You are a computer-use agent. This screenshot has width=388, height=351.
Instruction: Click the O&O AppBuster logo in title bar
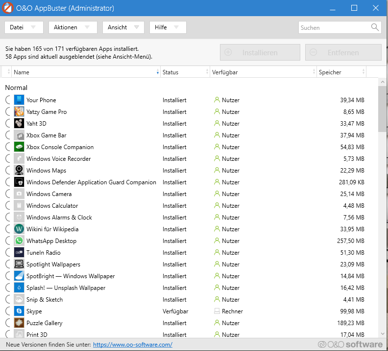(x=8, y=8)
